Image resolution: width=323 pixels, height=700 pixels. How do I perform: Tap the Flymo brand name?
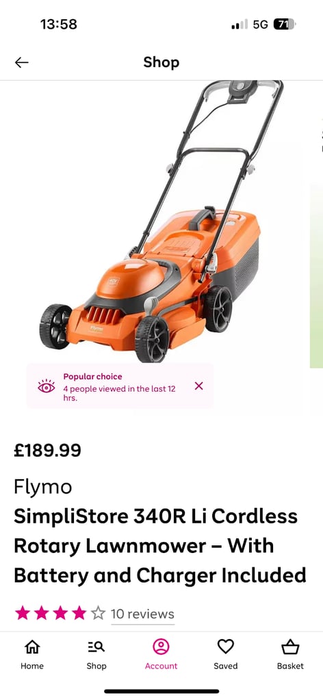43,487
